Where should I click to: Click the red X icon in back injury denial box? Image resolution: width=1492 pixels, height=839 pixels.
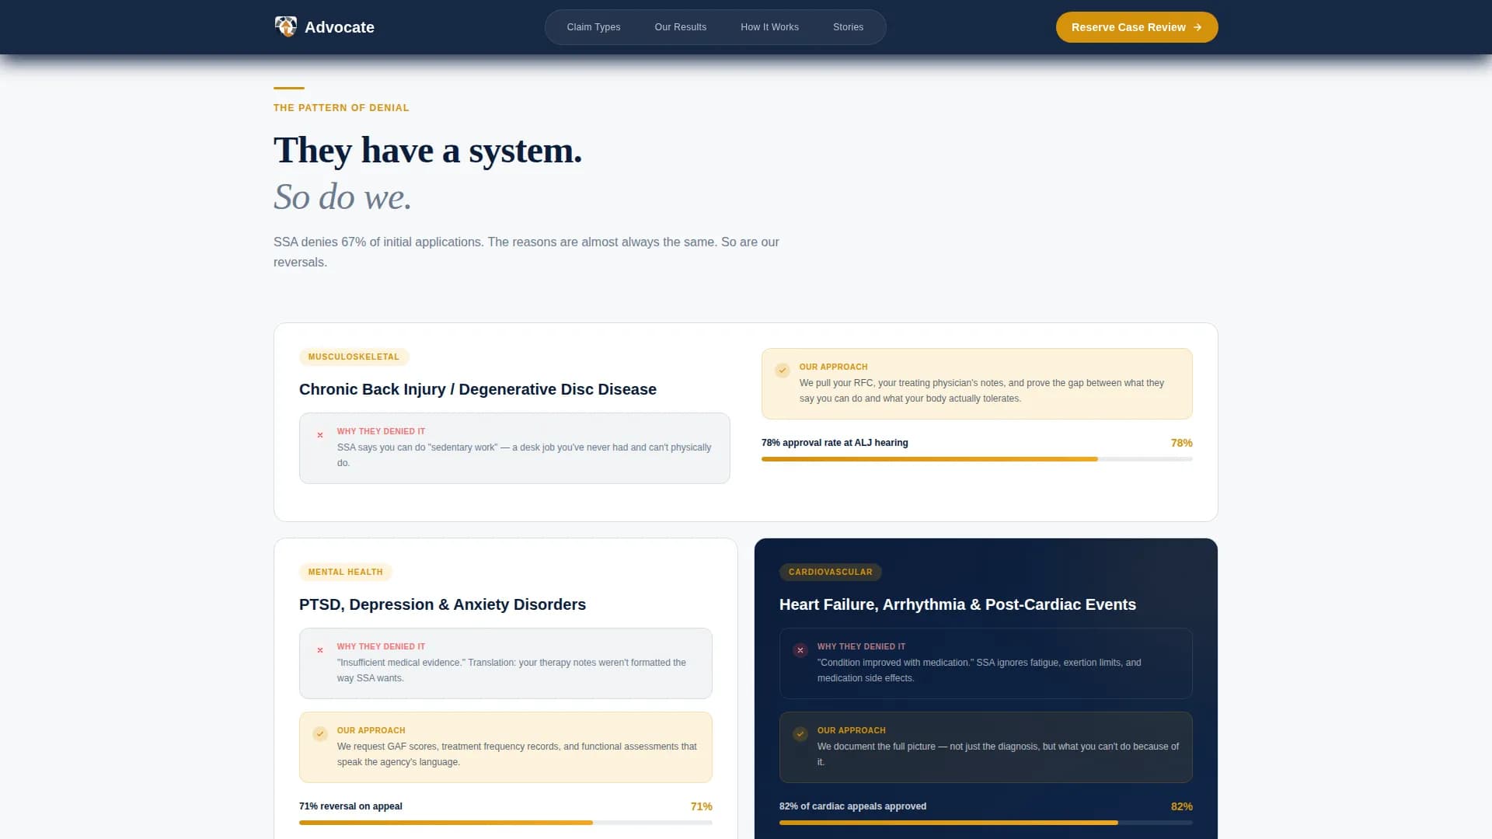tap(320, 435)
